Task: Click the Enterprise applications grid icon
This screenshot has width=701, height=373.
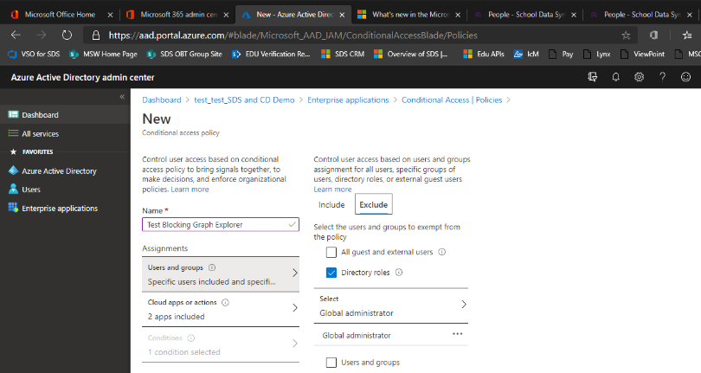Action: pos(13,208)
